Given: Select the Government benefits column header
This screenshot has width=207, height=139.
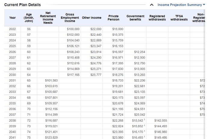Looking at the screenshot, I should coord(135,18).
